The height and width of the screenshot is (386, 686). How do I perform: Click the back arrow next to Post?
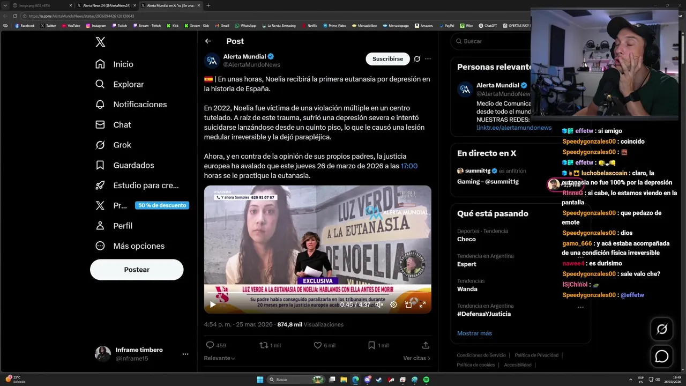coord(208,41)
